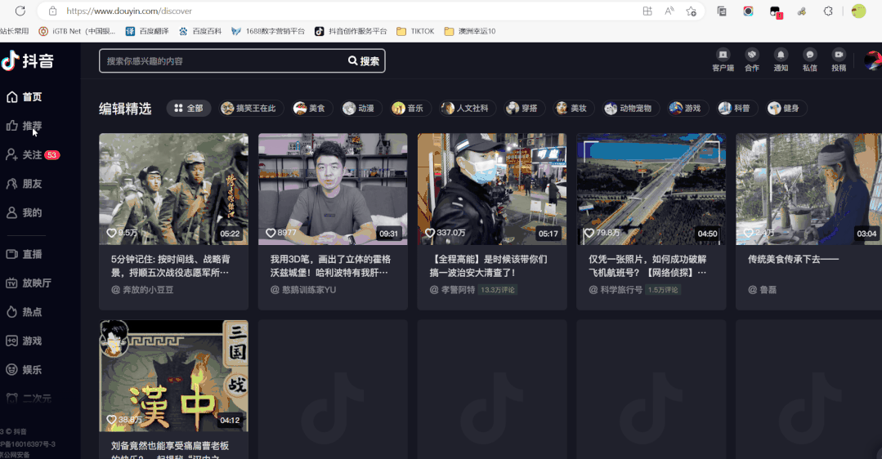Image resolution: width=882 pixels, height=459 pixels.
Task: Open 投稿 upload video icon
Action: (x=839, y=60)
